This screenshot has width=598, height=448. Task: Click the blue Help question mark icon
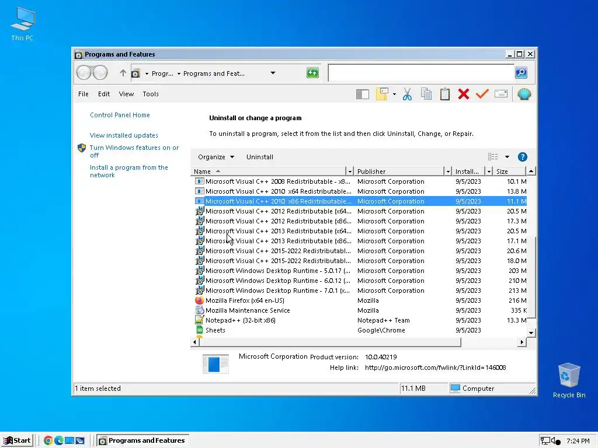click(x=523, y=157)
